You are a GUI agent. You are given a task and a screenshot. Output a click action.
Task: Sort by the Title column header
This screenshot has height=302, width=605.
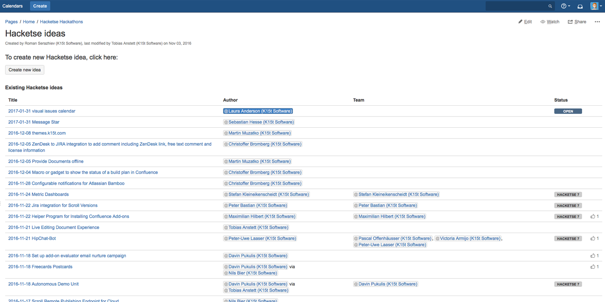(13, 100)
